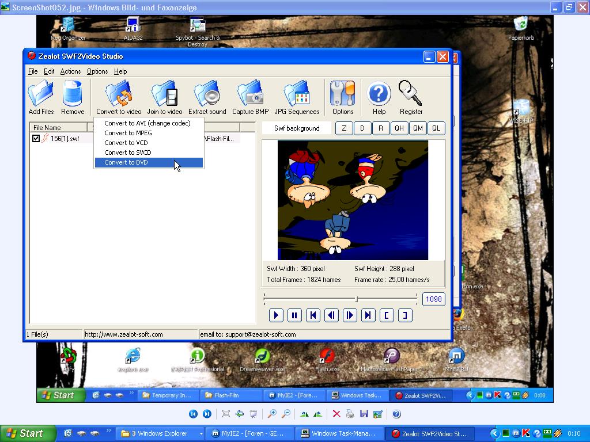
Task: Open the File menu in Zealot
Action: (x=33, y=71)
